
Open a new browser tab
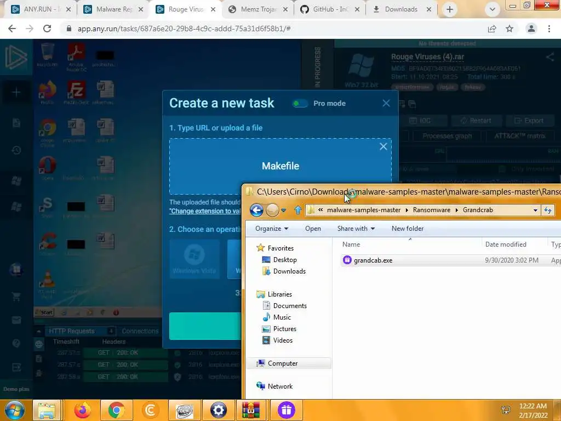(450, 9)
